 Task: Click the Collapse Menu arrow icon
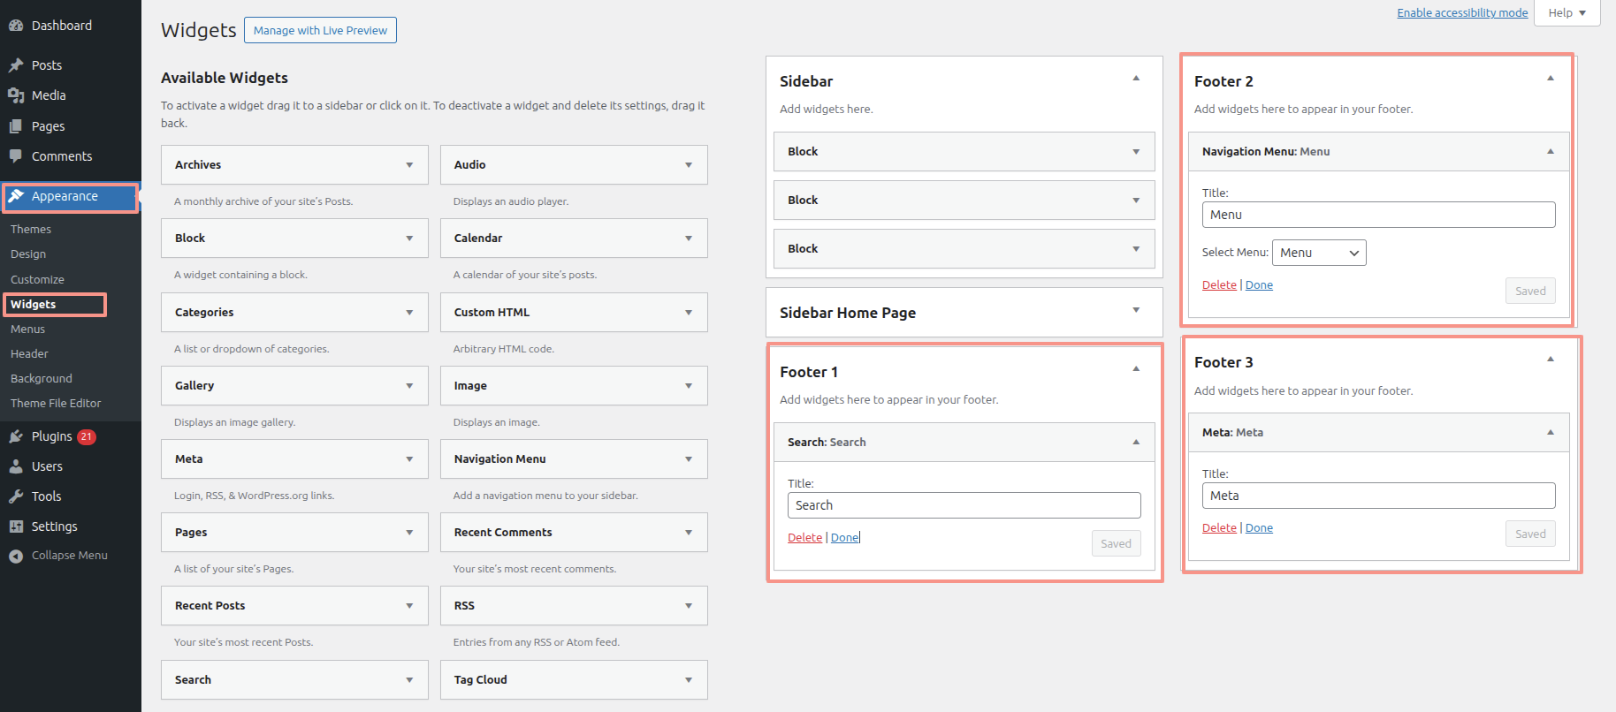tap(16, 556)
